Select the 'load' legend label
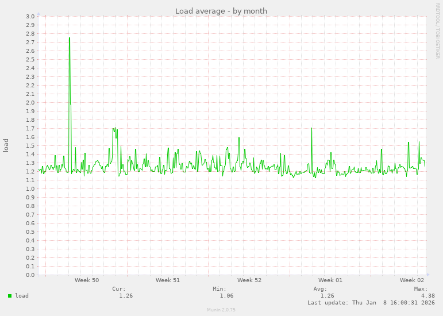This screenshot has width=443, height=316. [22, 296]
